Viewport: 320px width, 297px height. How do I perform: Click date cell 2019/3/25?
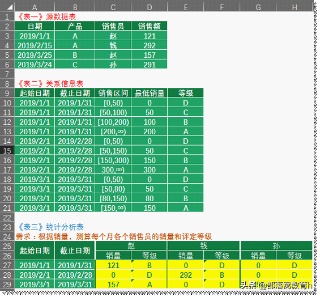click(35, 55)
